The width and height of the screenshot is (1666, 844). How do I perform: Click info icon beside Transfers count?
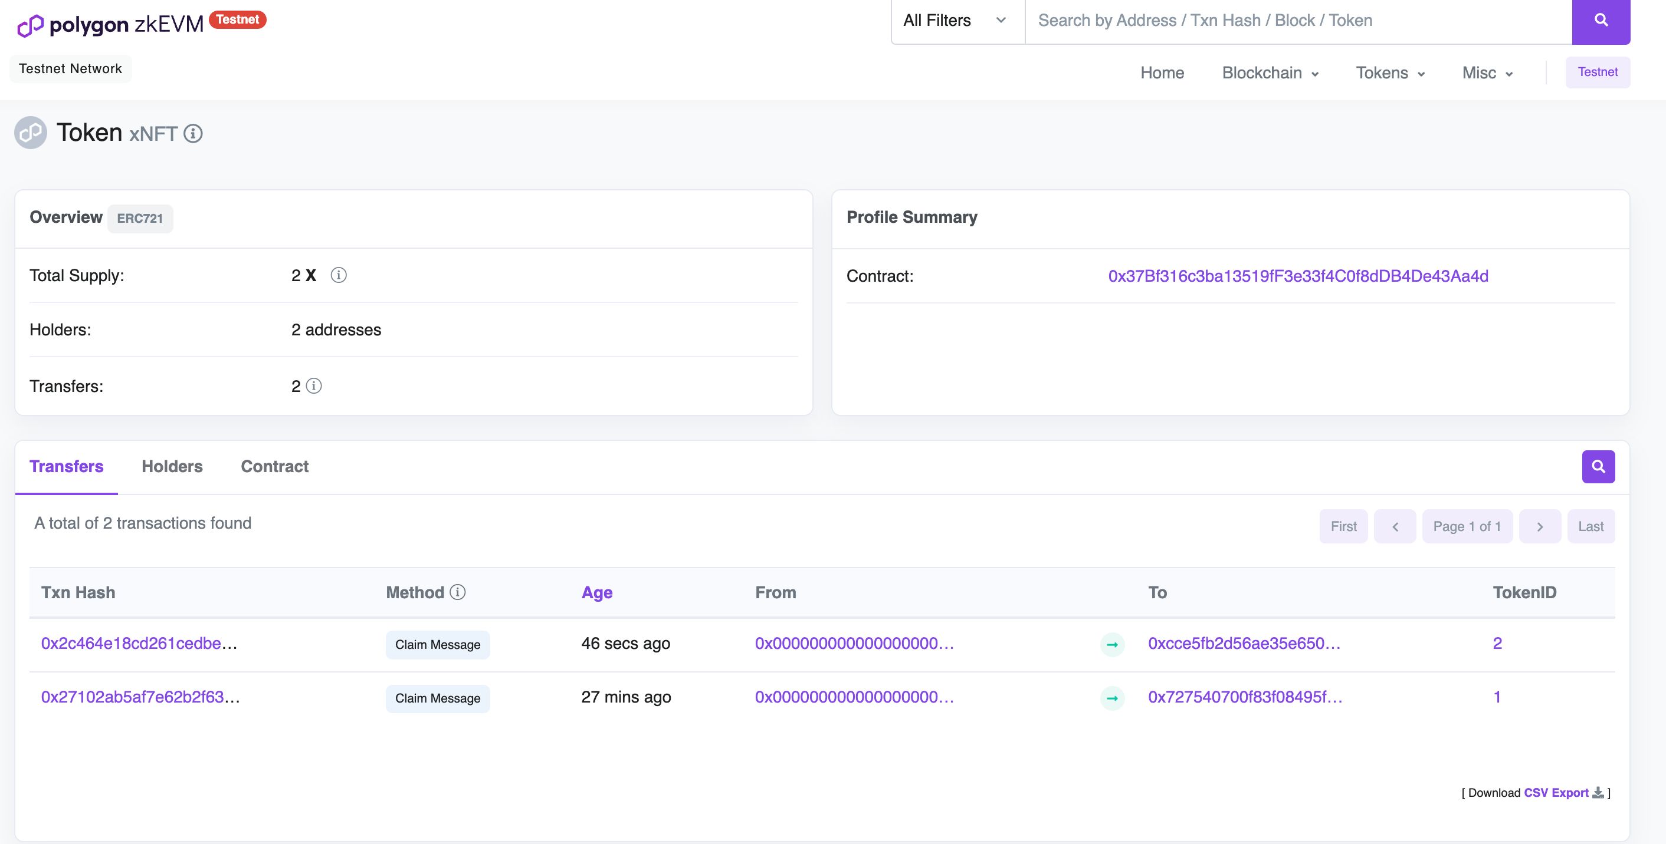click(314, 386)
